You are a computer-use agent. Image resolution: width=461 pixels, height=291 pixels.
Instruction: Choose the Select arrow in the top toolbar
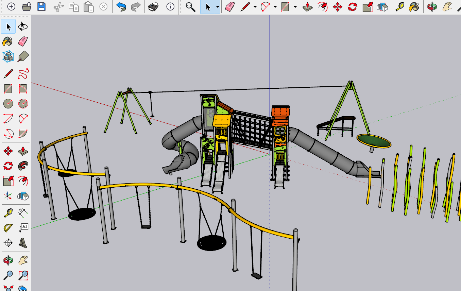208,7
